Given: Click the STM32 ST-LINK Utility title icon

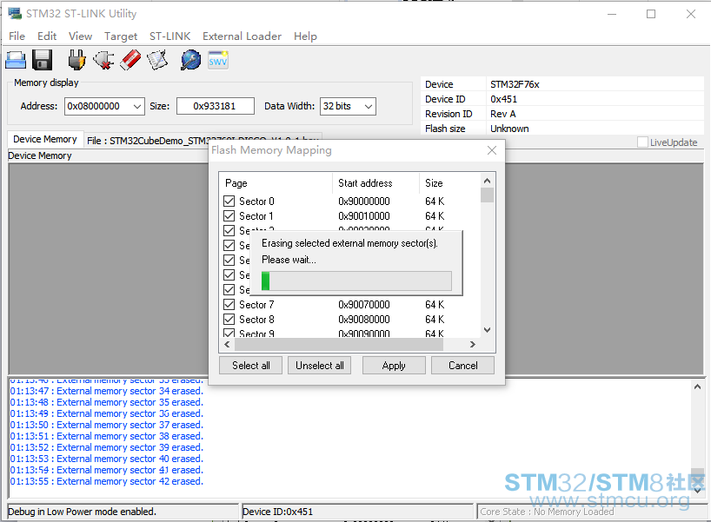Looking at the screenshot, I should [15, 13].
